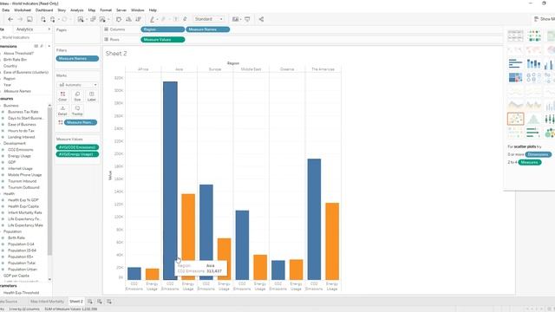Click the New Story tab icon at bottom
The height and width of the screenshot is (312, 555).
[109, 302]
